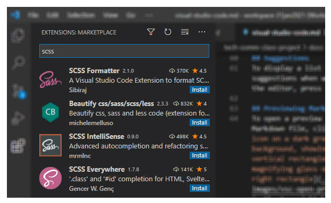Click the SCSS Formatter Sass logo
The image size is (331, 203).
(50, 80)
